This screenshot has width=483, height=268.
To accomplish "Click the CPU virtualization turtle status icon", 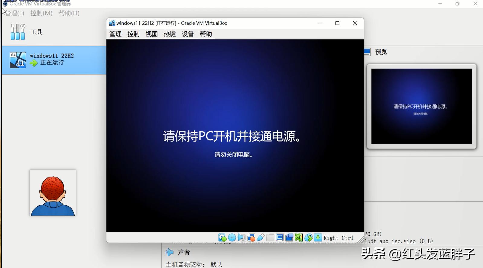I will coord(299,238).
